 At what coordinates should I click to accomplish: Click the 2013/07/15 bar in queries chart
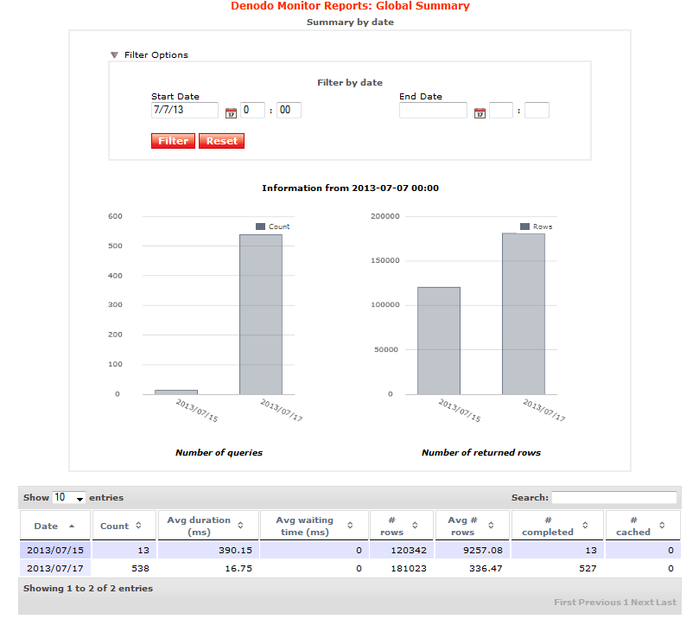point(176,392)
